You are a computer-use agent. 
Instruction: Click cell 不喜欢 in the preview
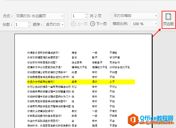coord(113,111)
